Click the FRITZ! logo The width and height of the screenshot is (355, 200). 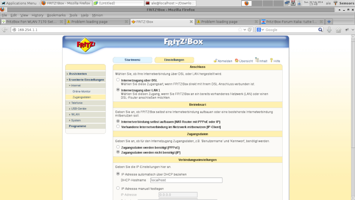point(86,45)
